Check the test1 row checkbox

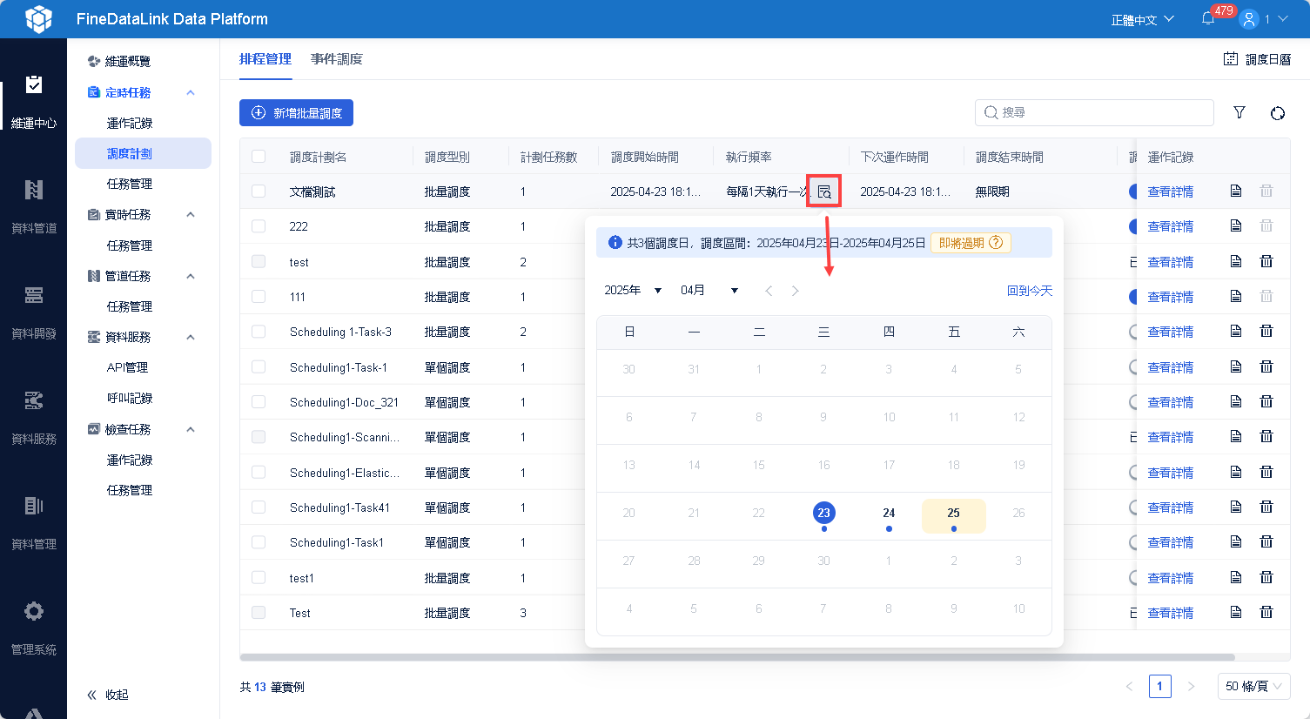point(259,578)
